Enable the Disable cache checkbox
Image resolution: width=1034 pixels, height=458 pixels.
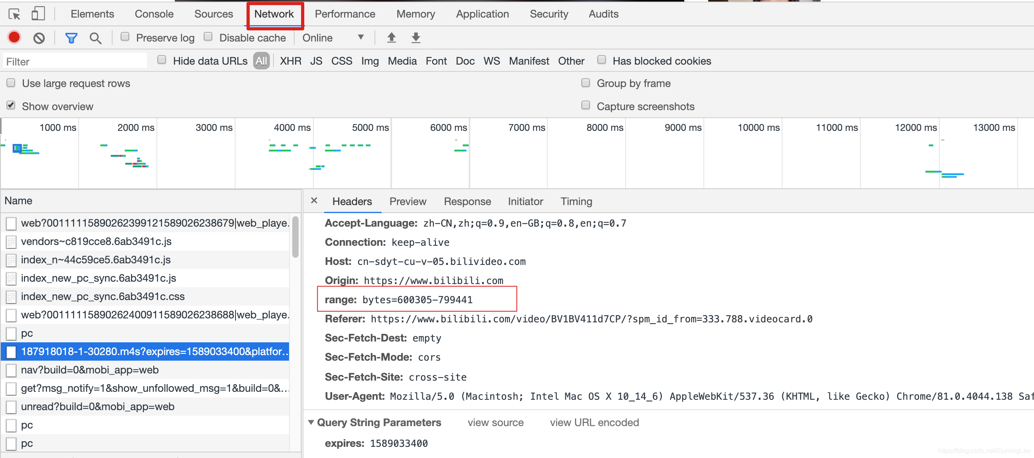click(208, 36)
